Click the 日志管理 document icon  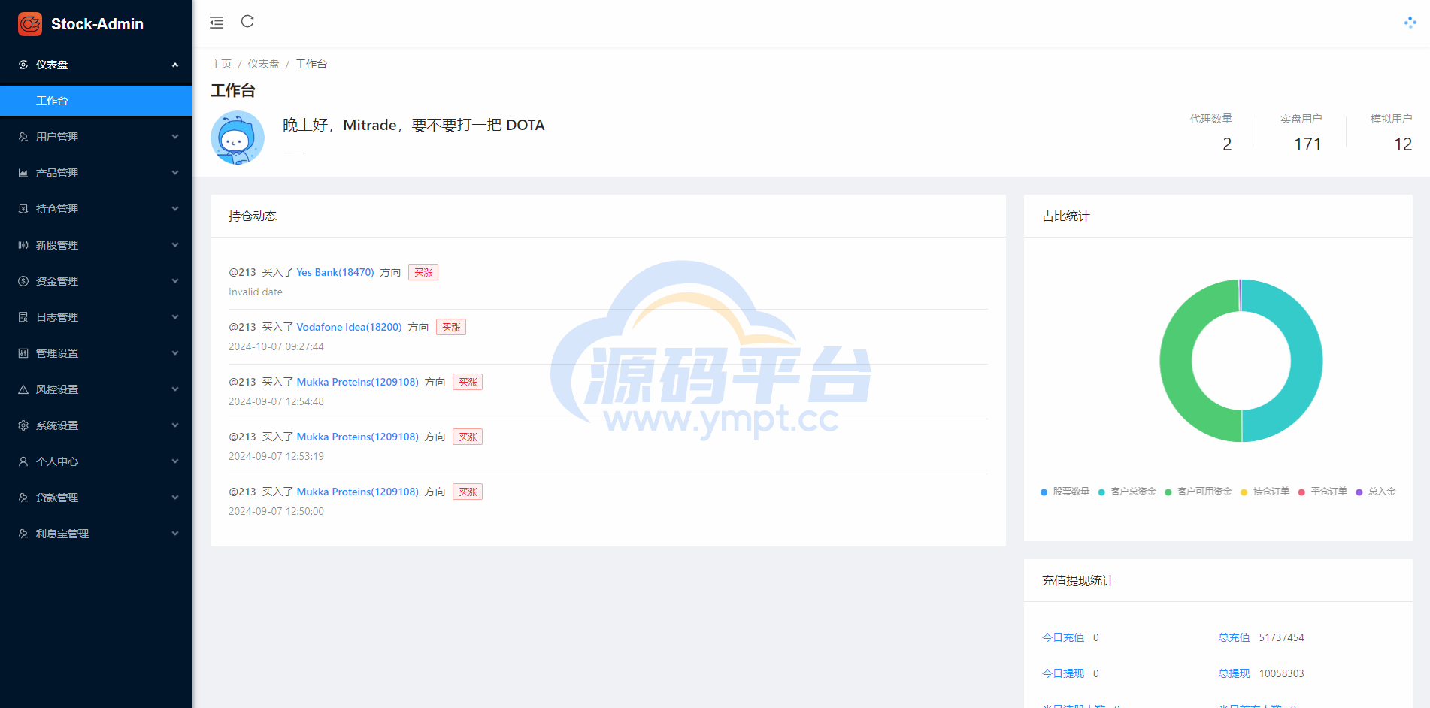click(x=23, y=317)
